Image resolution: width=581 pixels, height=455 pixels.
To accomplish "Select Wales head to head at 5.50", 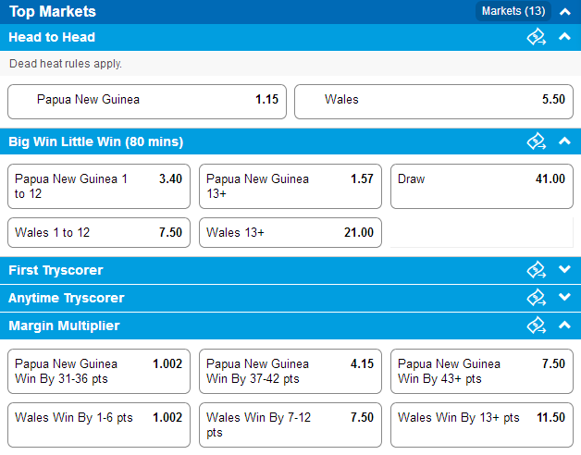I will (x=434, y=102).
